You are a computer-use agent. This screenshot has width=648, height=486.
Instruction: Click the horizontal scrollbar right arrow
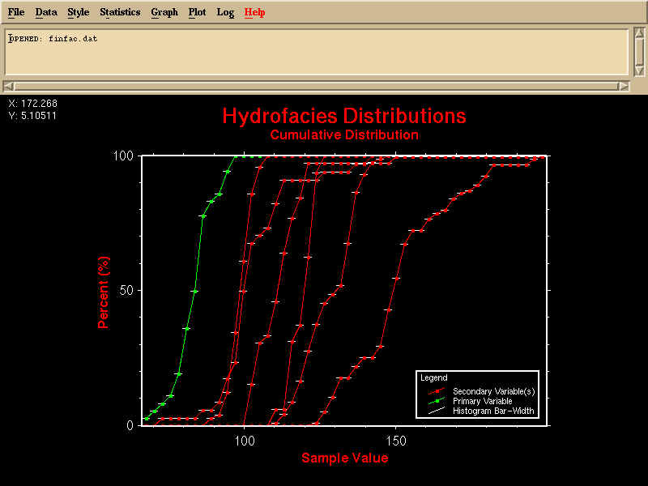[x=623, y=87]
